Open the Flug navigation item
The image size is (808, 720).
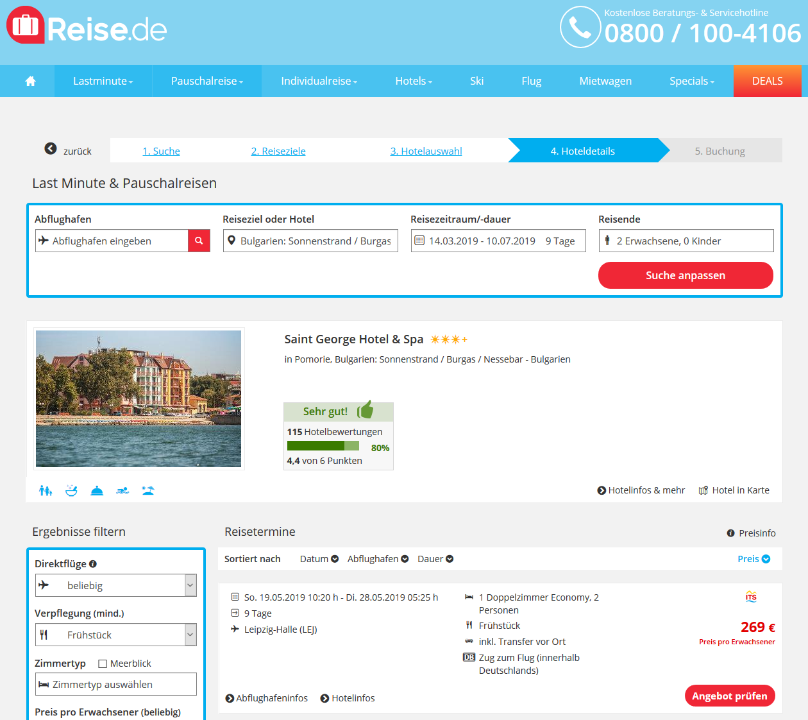[532, 81]
